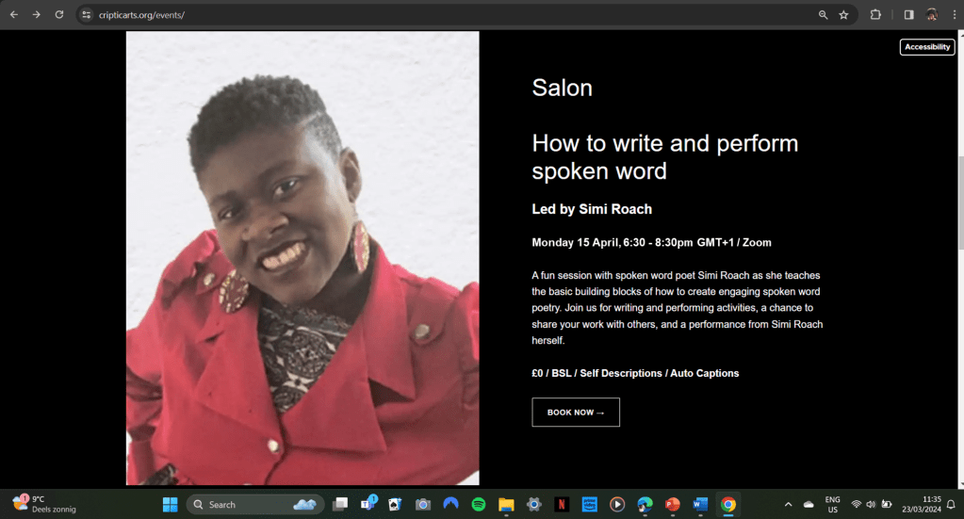Click Simi Roach's photo

pyautogui.click(x=302, y=257)
